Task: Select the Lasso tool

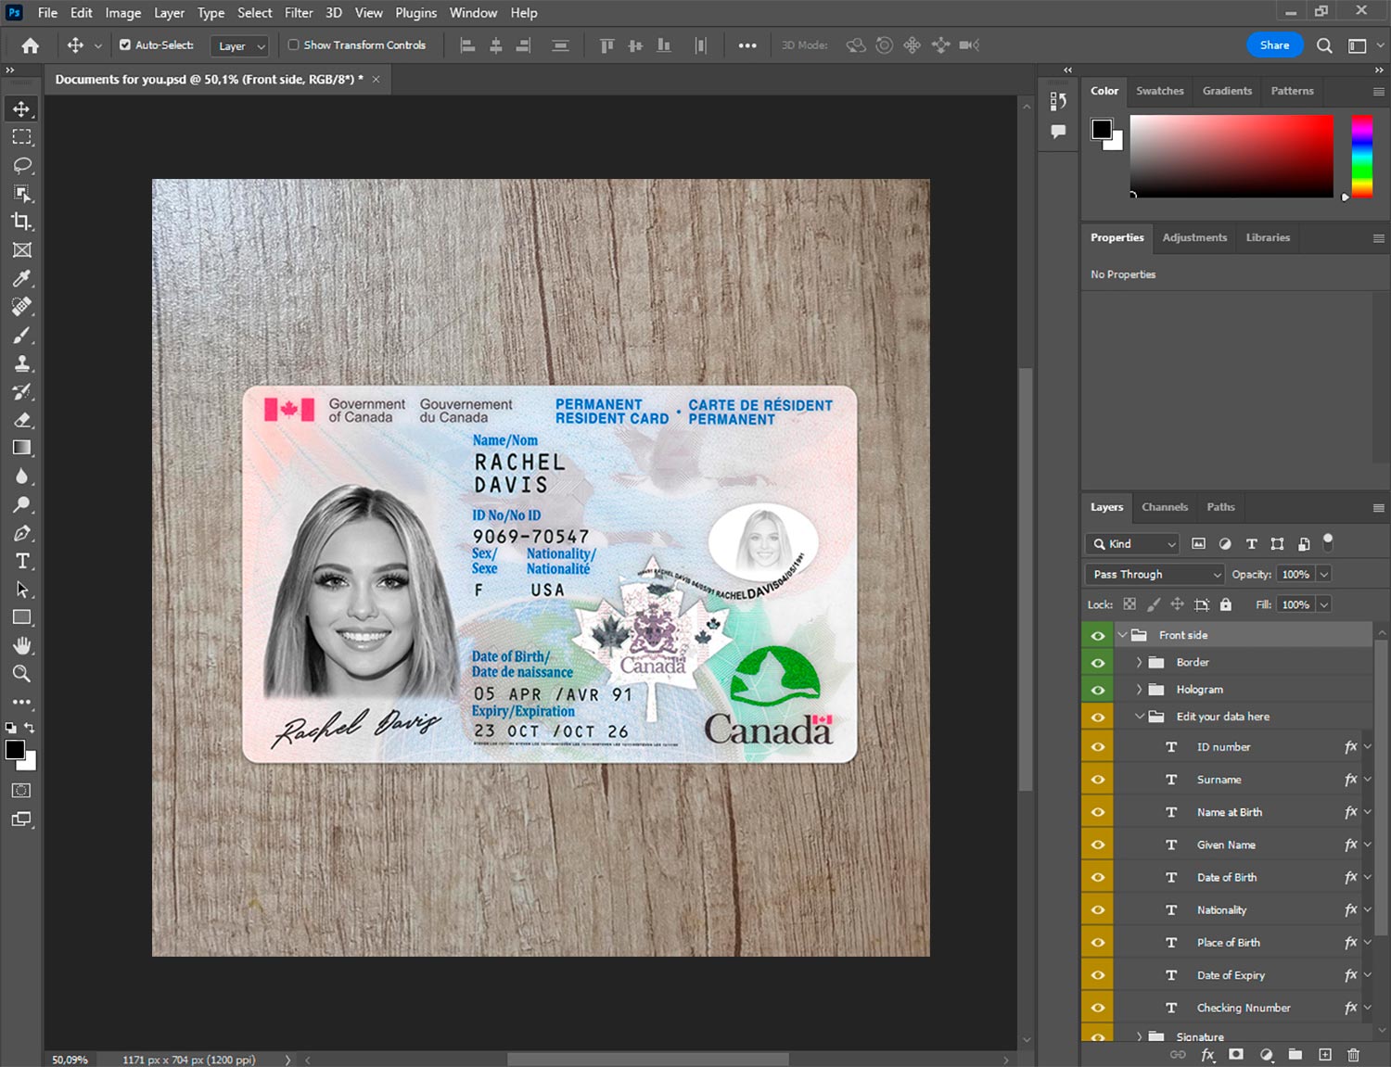Action: 21,165
